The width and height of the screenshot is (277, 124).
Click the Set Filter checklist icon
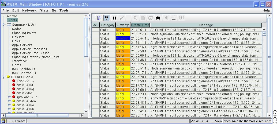[x=99, y=18]
